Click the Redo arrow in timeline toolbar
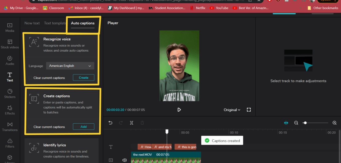Viewport: 341px width, 163px height. click(121, 123)
